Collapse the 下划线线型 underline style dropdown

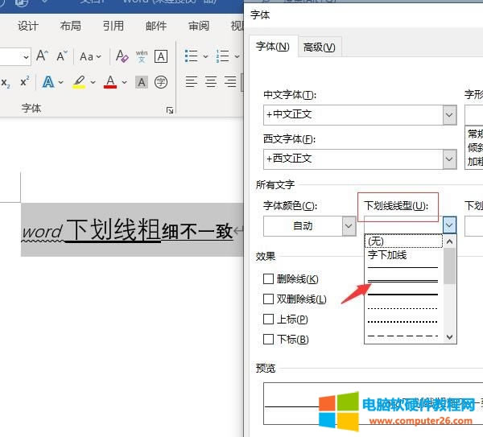click(x=449, y=226)
